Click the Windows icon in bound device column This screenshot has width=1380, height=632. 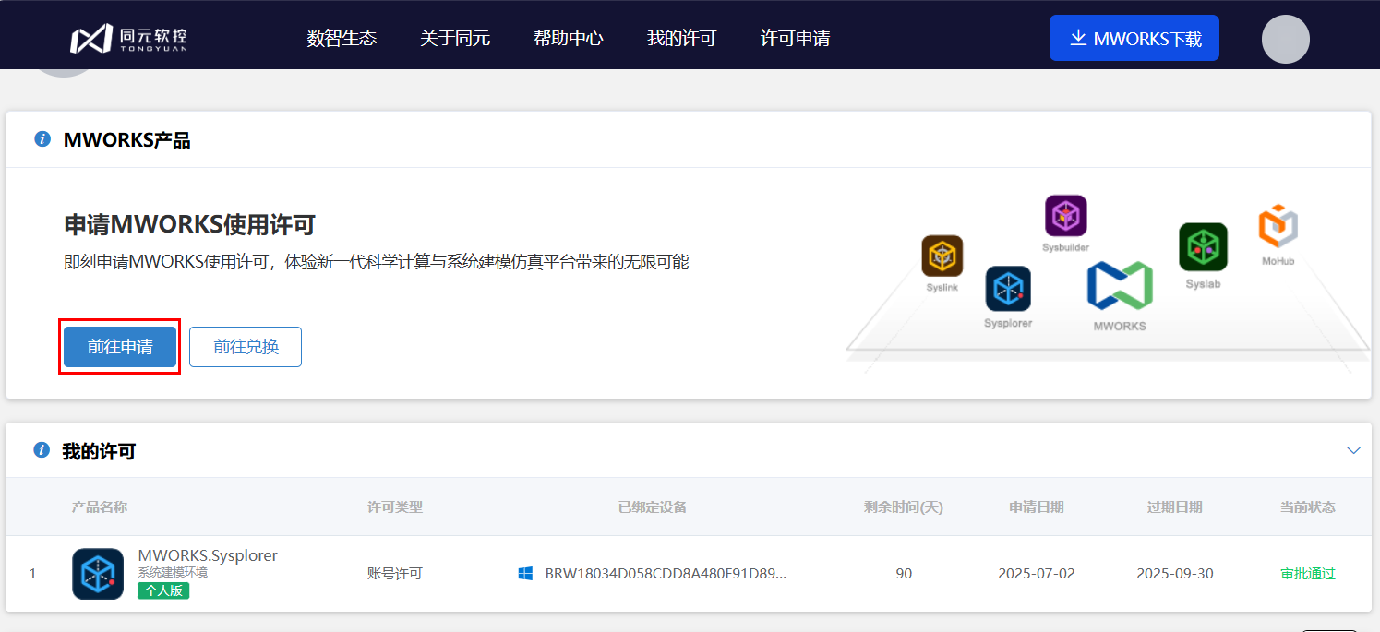pos(525,574)
